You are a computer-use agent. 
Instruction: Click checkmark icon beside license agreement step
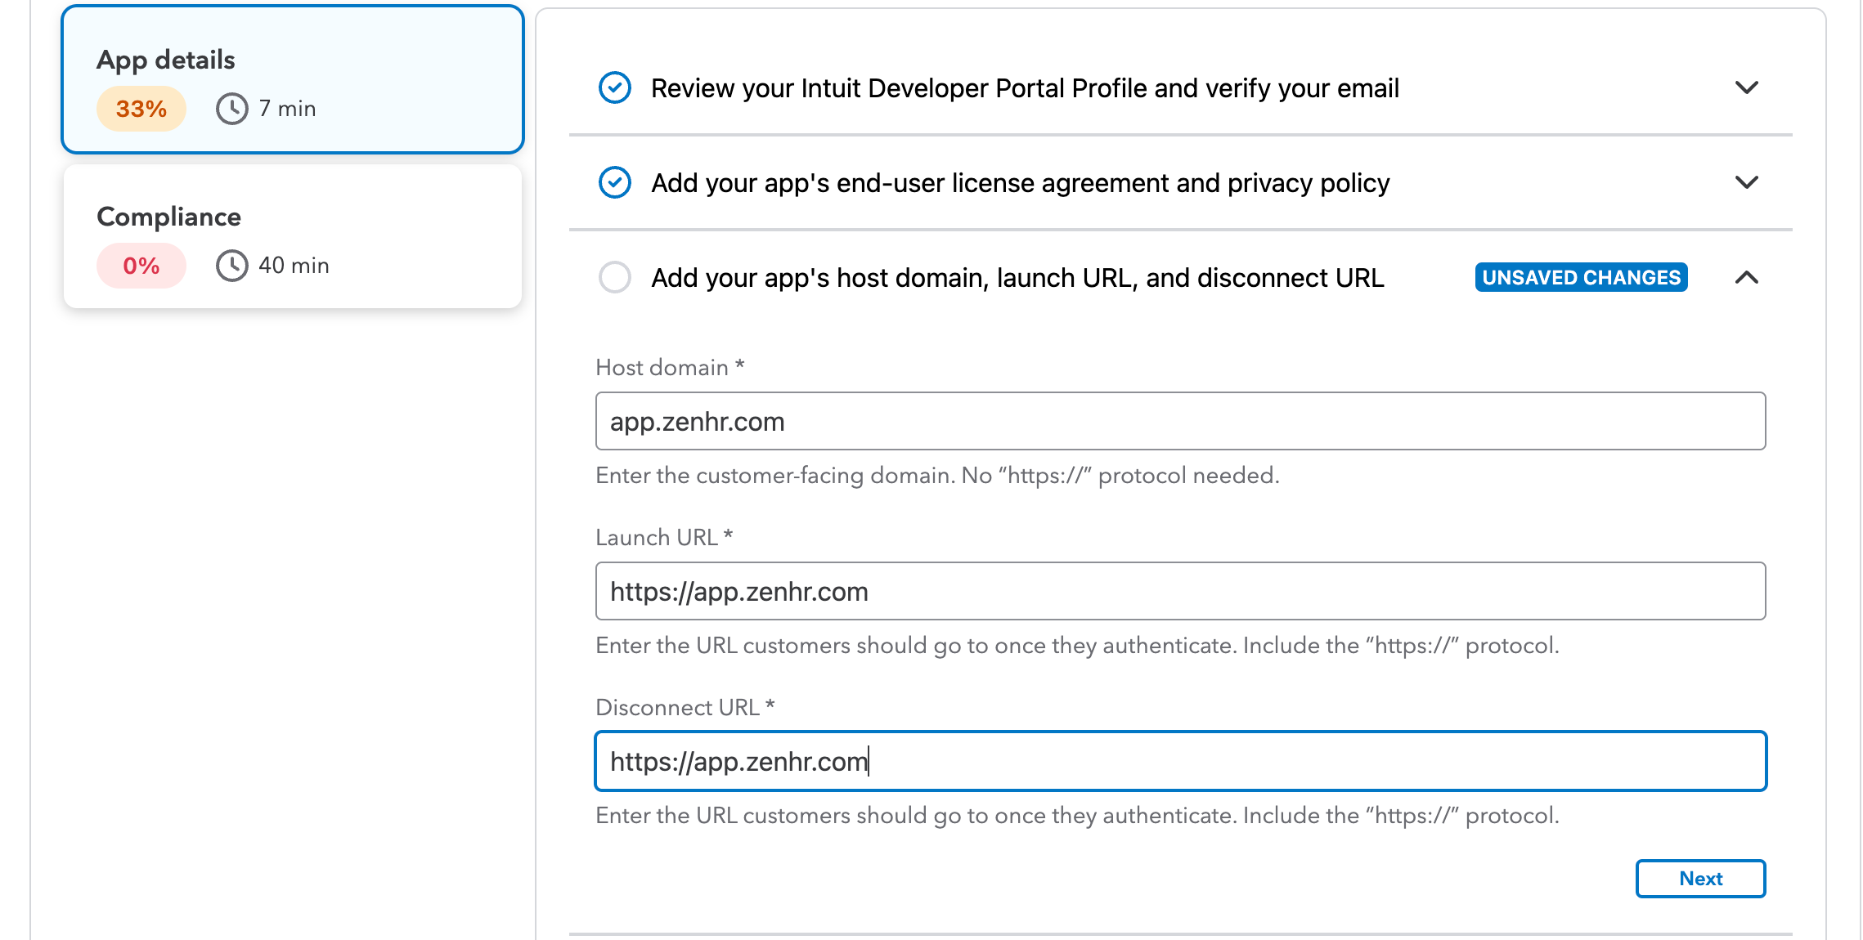pos(615,183)
